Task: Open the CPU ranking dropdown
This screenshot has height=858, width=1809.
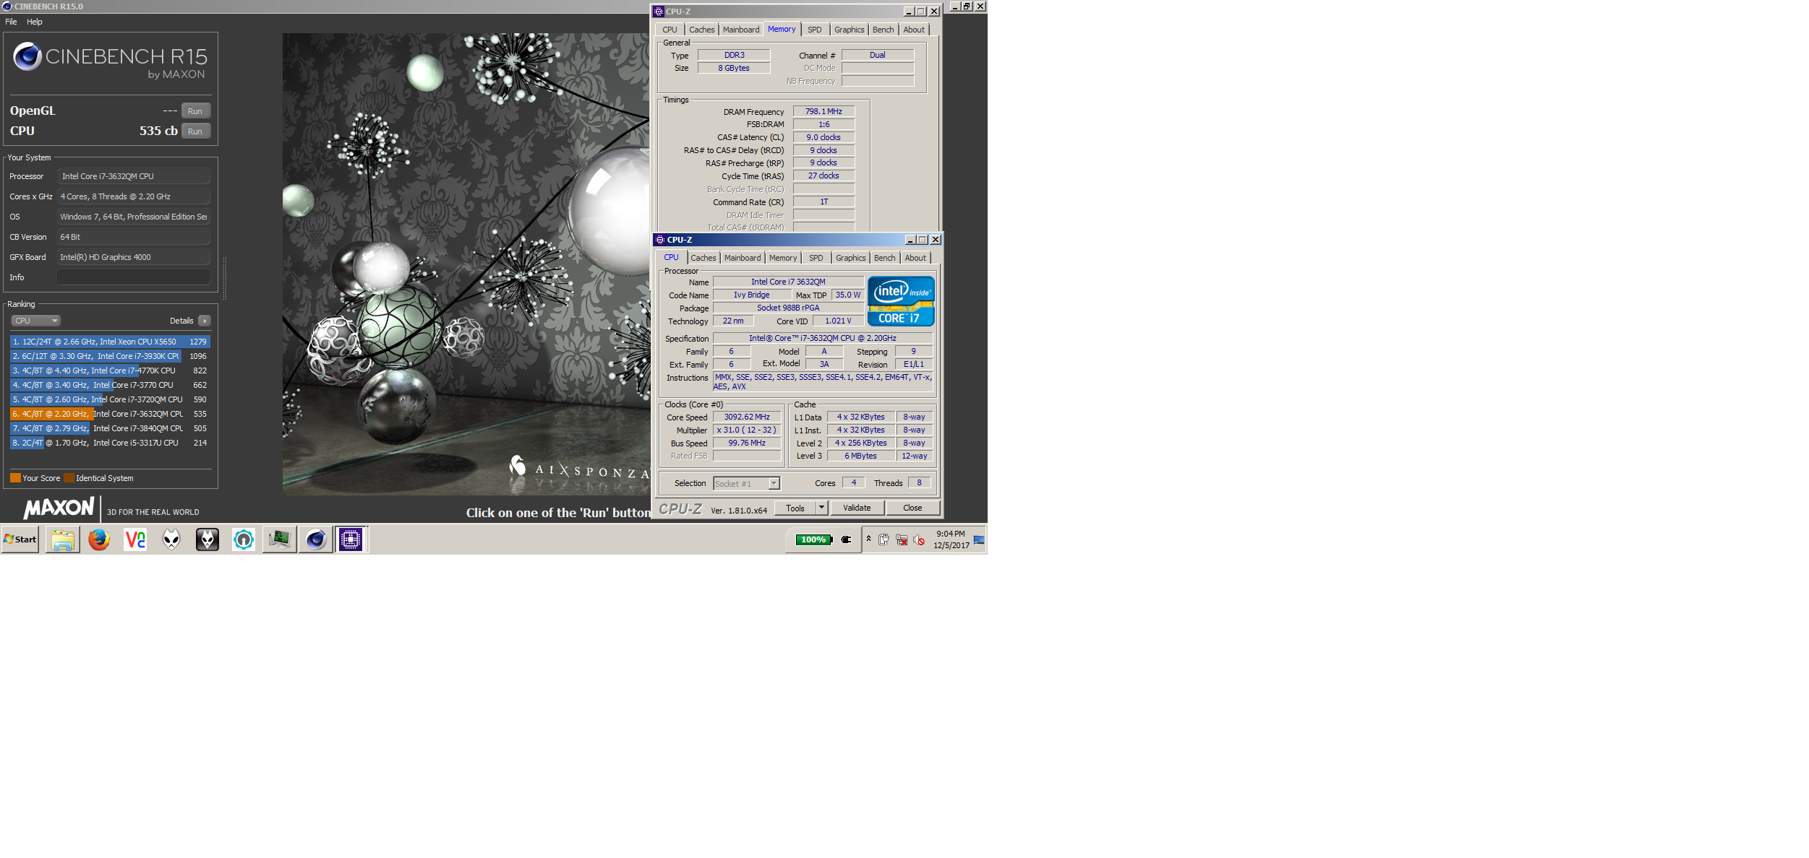Action: pyautogui.click(x=35, y=321)
